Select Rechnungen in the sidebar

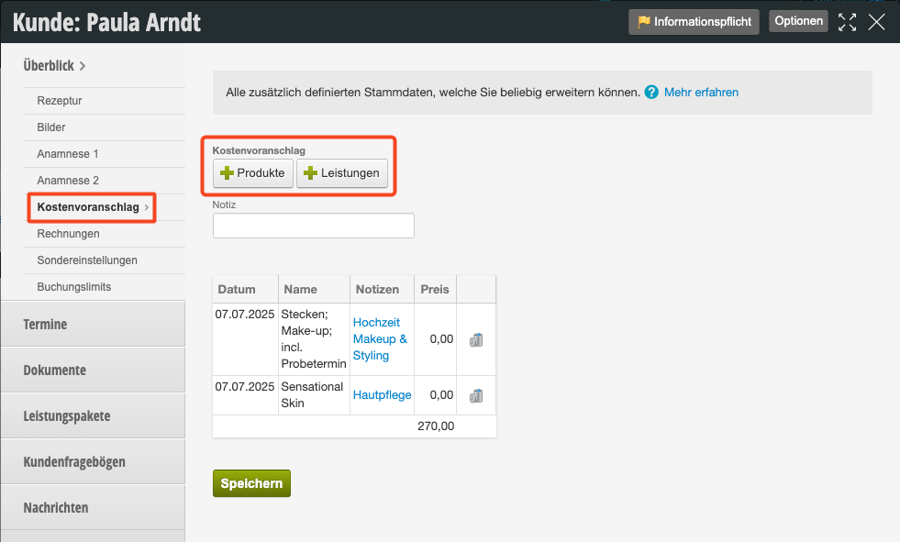(x=68, y=234)
